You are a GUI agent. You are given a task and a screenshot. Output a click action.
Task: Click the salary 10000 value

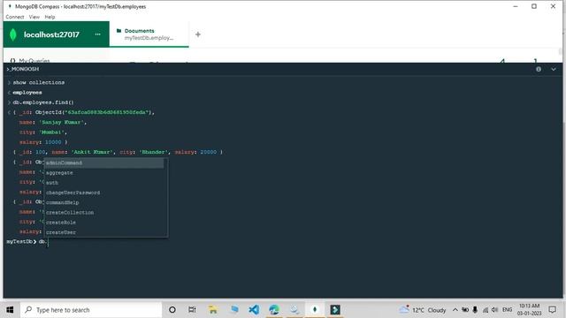[x=53, y=142]
